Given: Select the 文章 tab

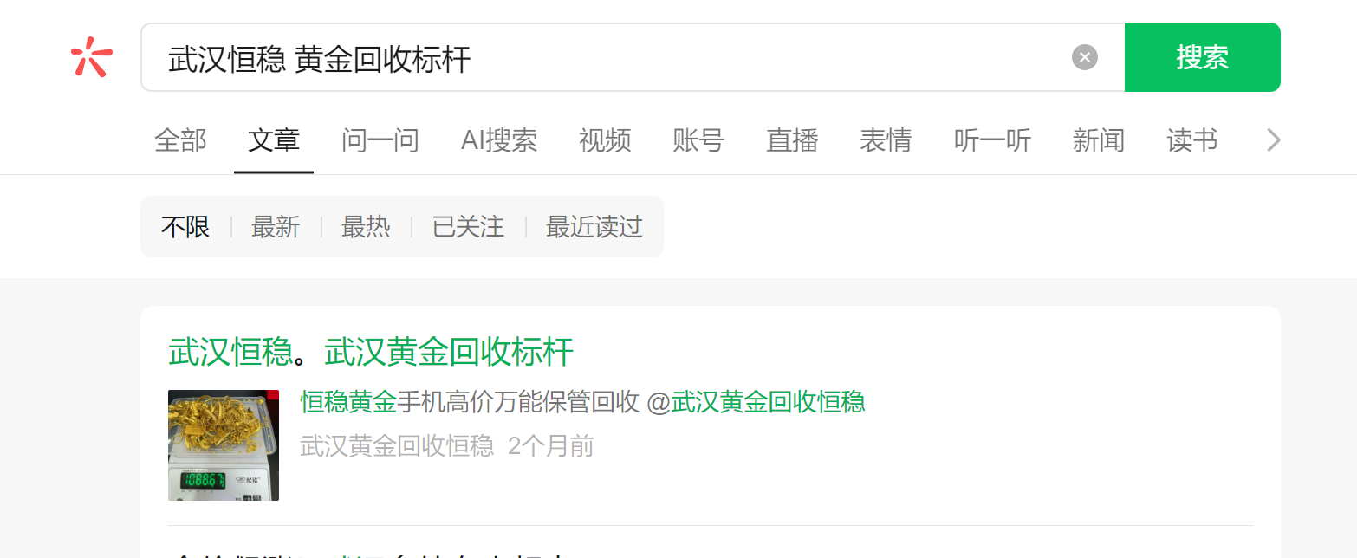Looking at the screenshot, I should tap(274, 139).
